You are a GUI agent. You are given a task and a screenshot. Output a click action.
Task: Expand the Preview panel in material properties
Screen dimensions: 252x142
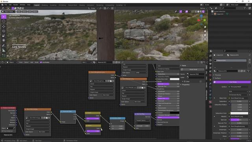218,75
